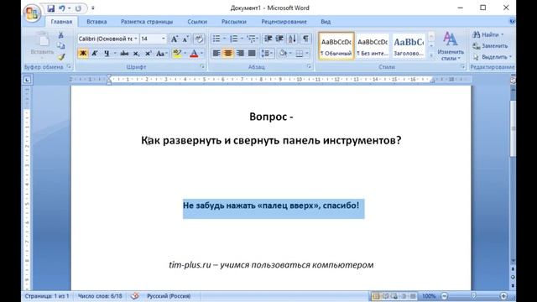The image size is (537, 302).
Task: Open the font size 14 dropdown
Action: tap(164, 39)
